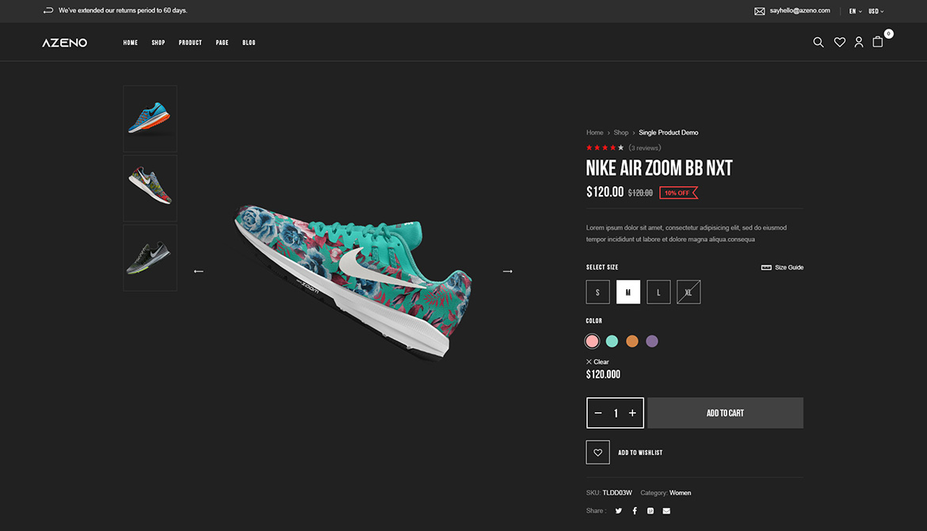927x531 pixels.
Task: Select size S
Action: [597, 292]
